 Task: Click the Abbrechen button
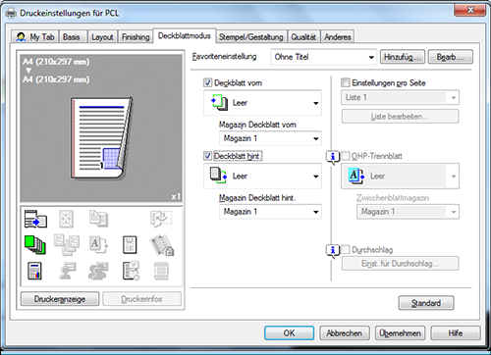pos(345,333)
